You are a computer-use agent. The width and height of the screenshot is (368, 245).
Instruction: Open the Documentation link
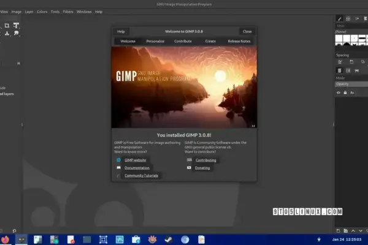click(137, 168)
